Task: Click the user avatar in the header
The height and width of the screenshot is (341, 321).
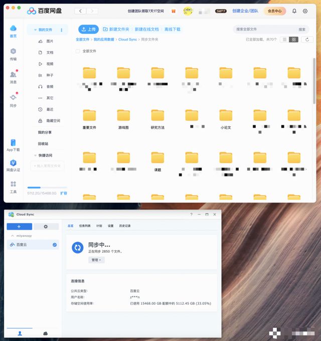Action: tap(188, 11)
